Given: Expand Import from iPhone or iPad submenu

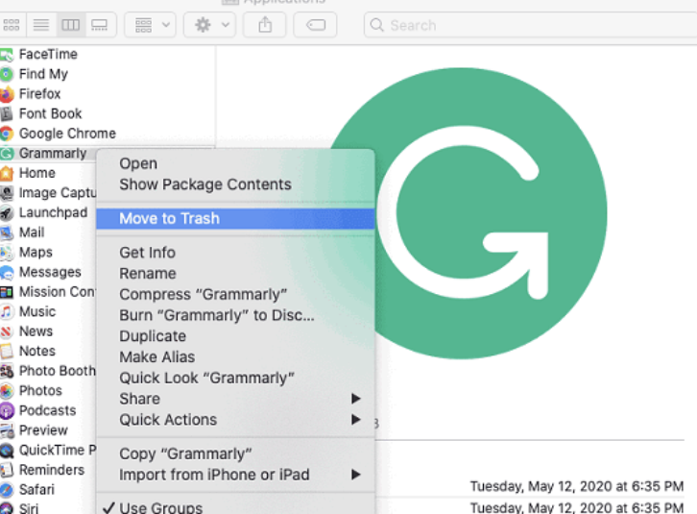Looking at the screenshot, I should click(235, 476).
